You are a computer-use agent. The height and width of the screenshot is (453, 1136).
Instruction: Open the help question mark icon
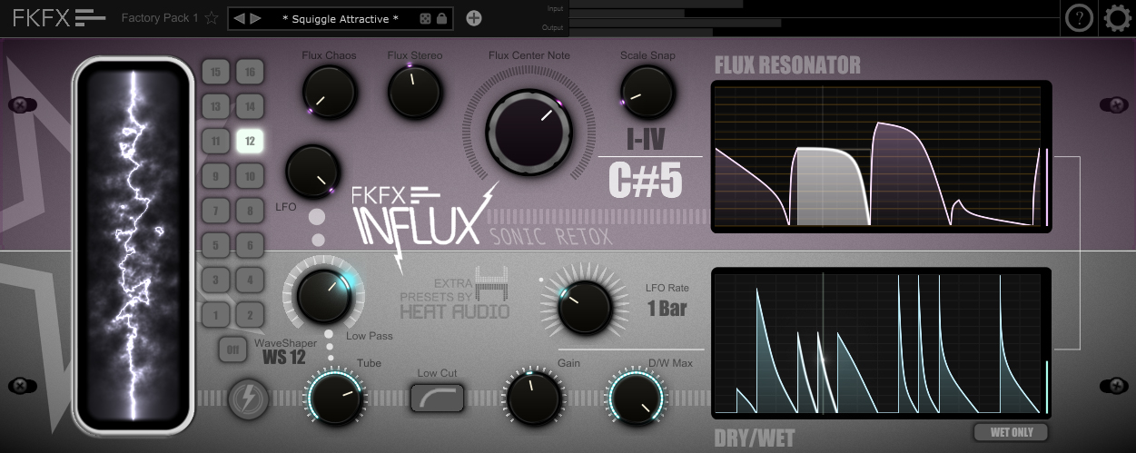[1079, 17]
